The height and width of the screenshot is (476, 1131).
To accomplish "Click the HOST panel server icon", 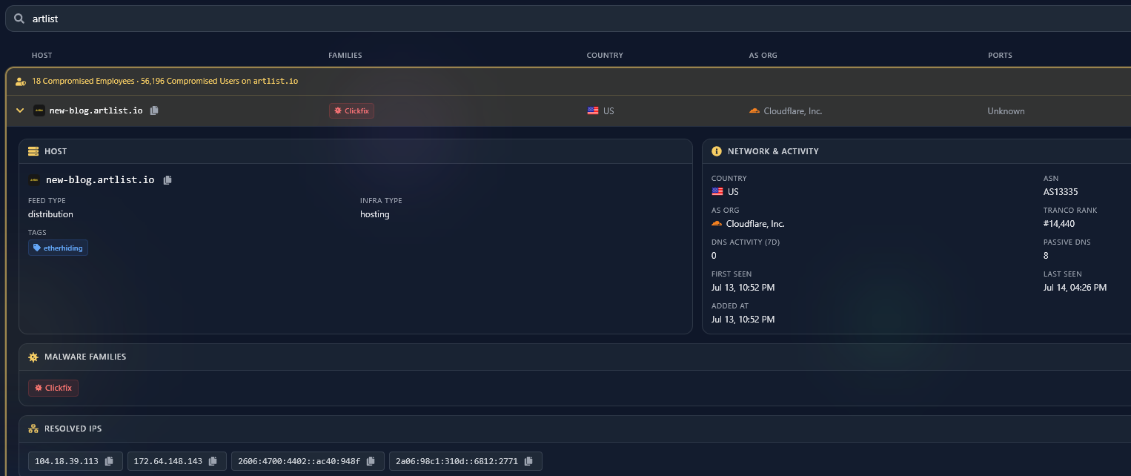I will point(33,151).
